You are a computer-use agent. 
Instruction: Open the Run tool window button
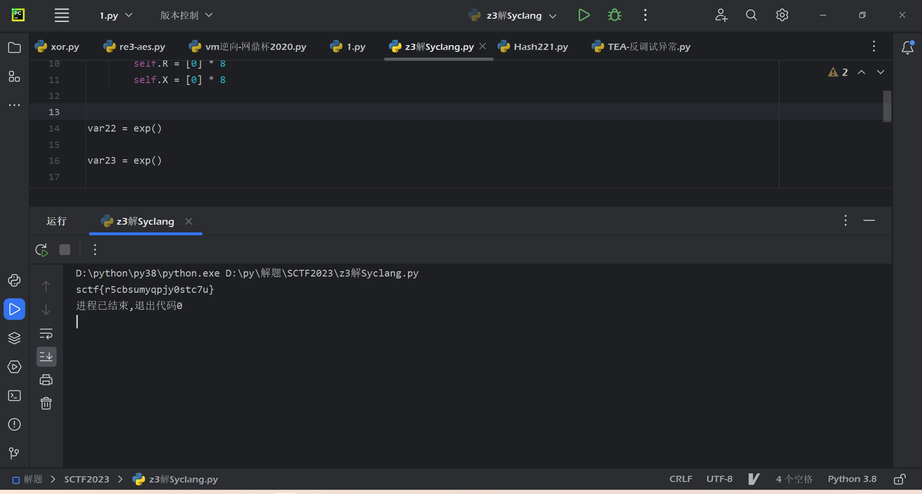point(14,309)
